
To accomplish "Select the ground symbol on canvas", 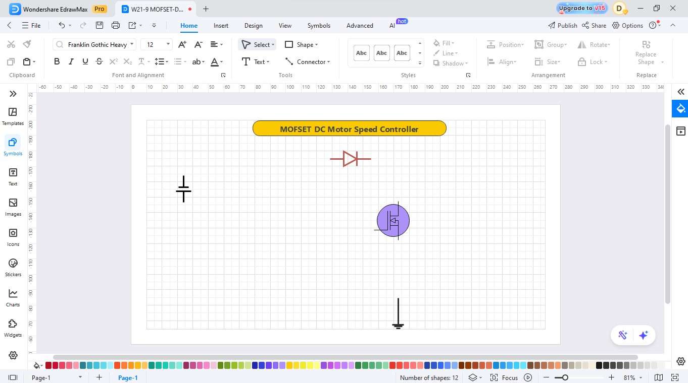I will (x=398, y=313).
